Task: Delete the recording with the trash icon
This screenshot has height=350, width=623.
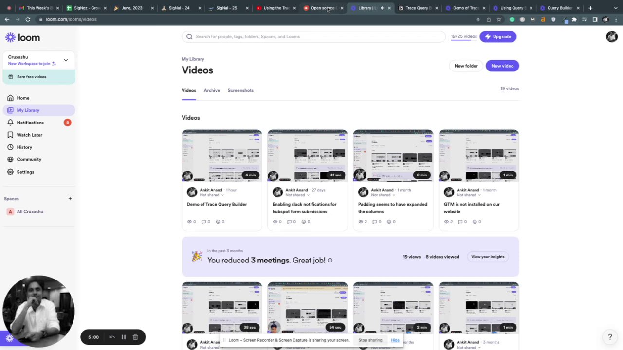Action: click(135, 337)
